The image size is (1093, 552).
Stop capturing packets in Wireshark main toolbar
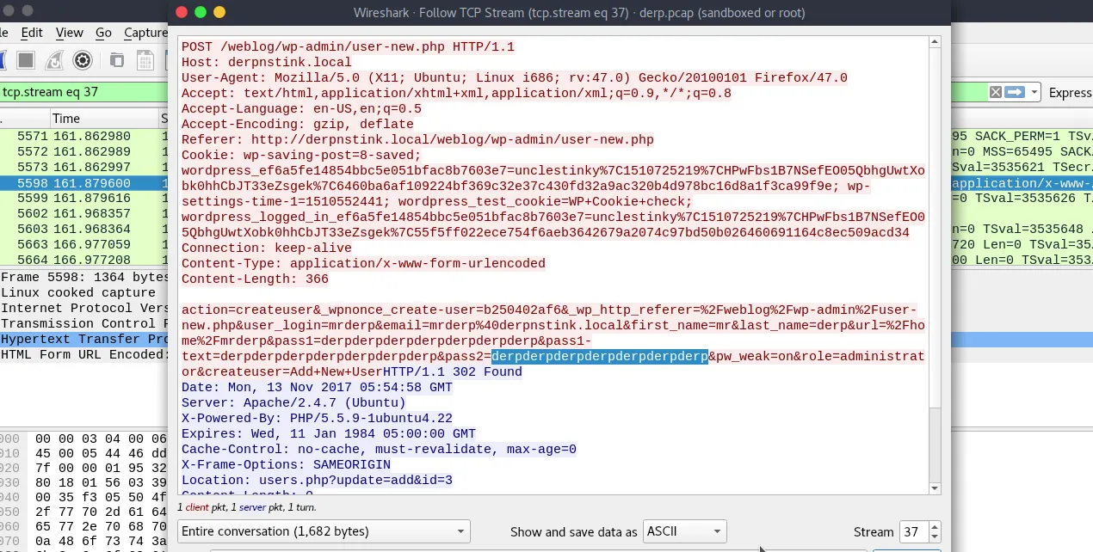[26, 60]
